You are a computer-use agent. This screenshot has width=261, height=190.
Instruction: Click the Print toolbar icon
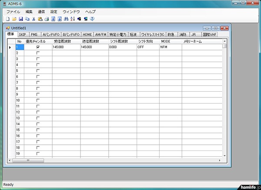(x=47, y=19)
